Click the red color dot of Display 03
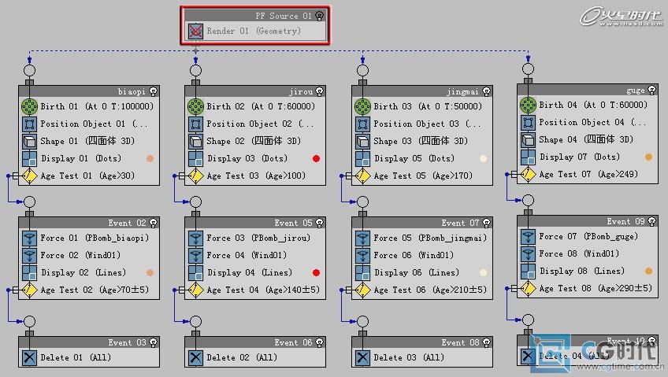The image size is (668, 377). 317,158
